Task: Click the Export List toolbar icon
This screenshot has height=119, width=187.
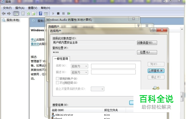Action: pos(34,13)
